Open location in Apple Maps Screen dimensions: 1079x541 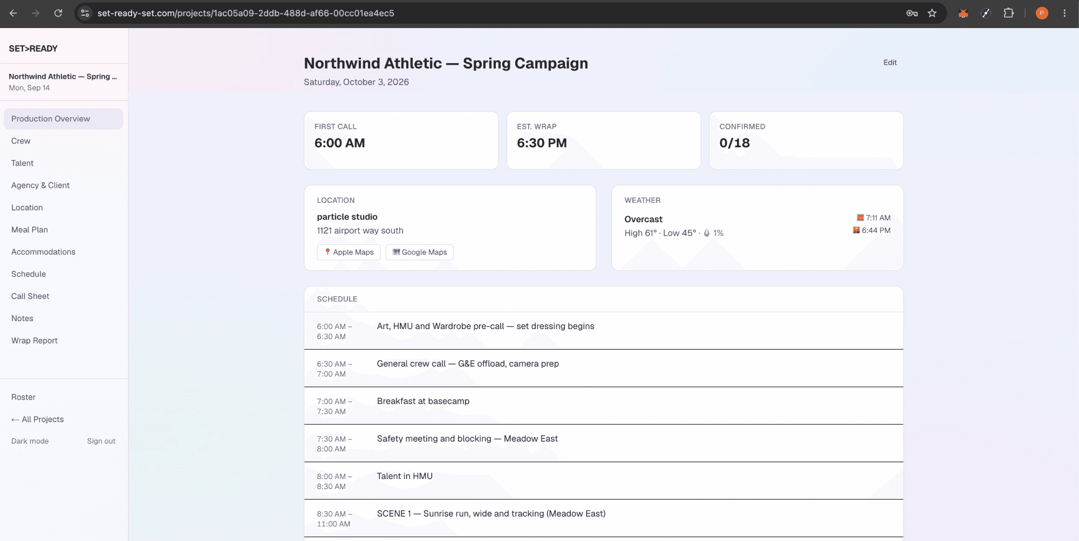(349, 252)
